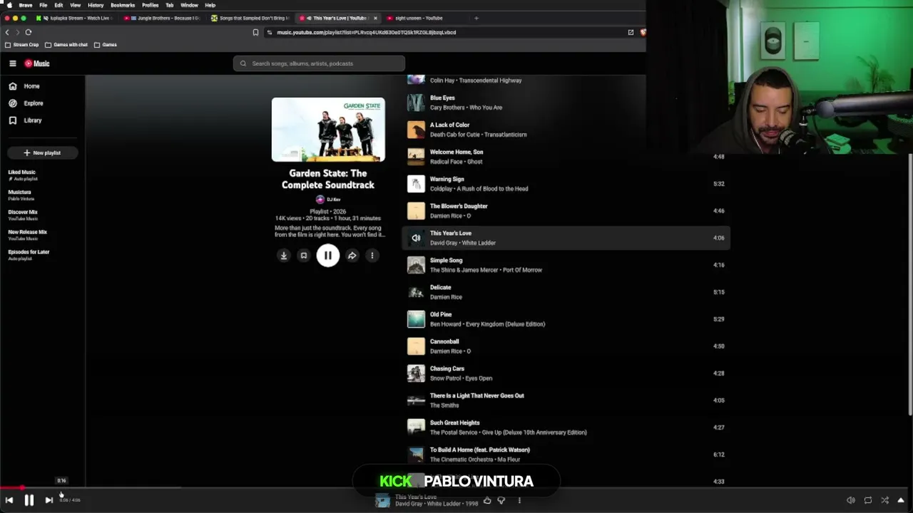This screenshot has width=913, height=513.
Task: Click the search songs, albums, artists field
Action: pyautogui.click(x=319, y=63)
